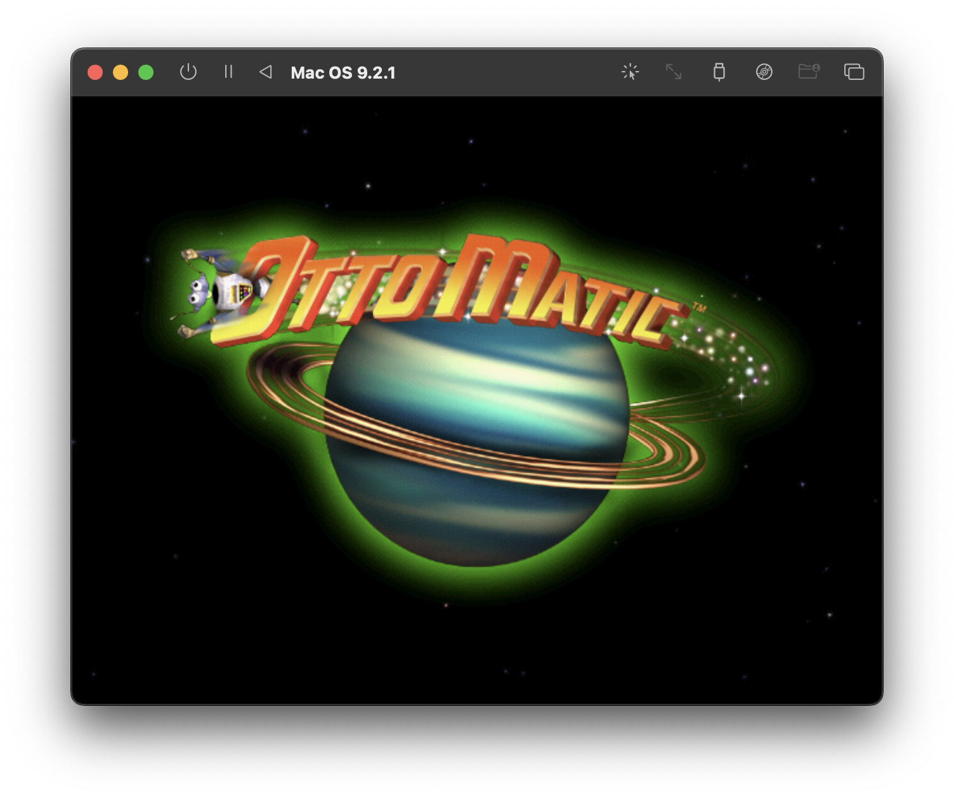Click the Mac OS 9.2.1 window title
Screen dimensions: 954x799
point(343,73)
